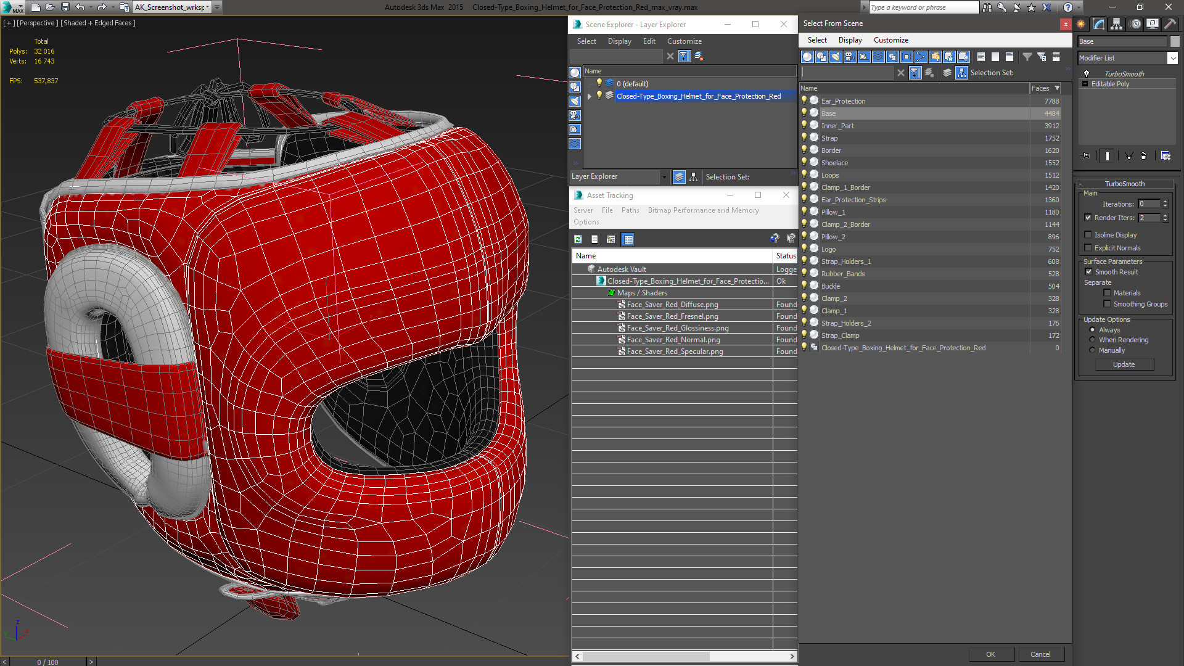Open the Undo history dropdown arrow
1184x666 pixels.
click(x=91, y=7)
